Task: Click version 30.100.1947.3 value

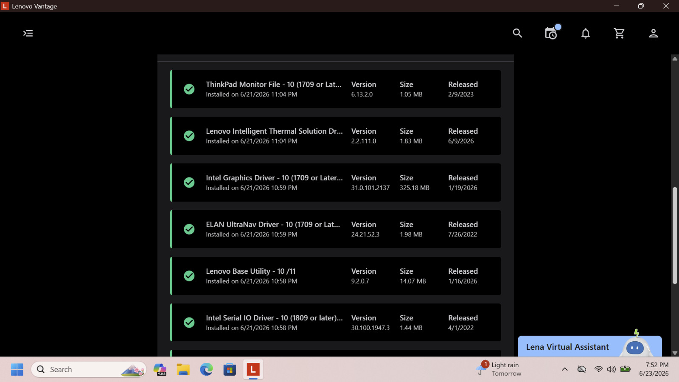Action: (370, 328)
